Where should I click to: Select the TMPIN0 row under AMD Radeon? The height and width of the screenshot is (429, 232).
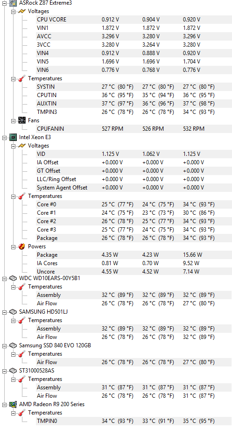(x=134, y=421)
